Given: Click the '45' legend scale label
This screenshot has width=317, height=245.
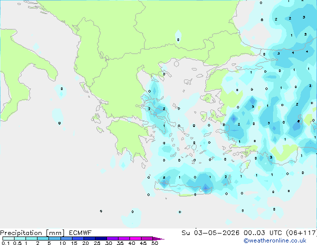Looking at the screenshot, I should pos(143,243).
